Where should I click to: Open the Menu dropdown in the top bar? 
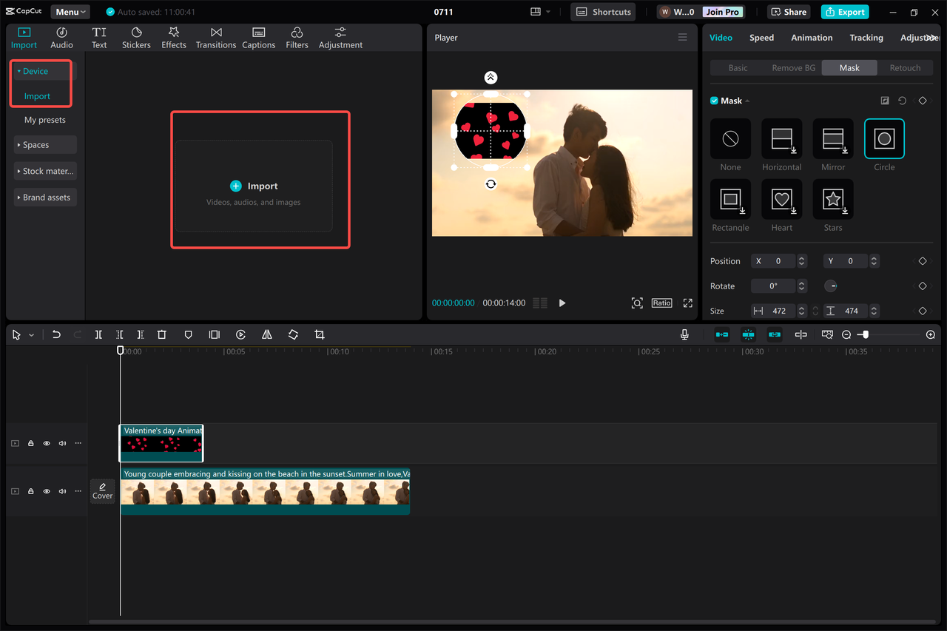(70, 11)
